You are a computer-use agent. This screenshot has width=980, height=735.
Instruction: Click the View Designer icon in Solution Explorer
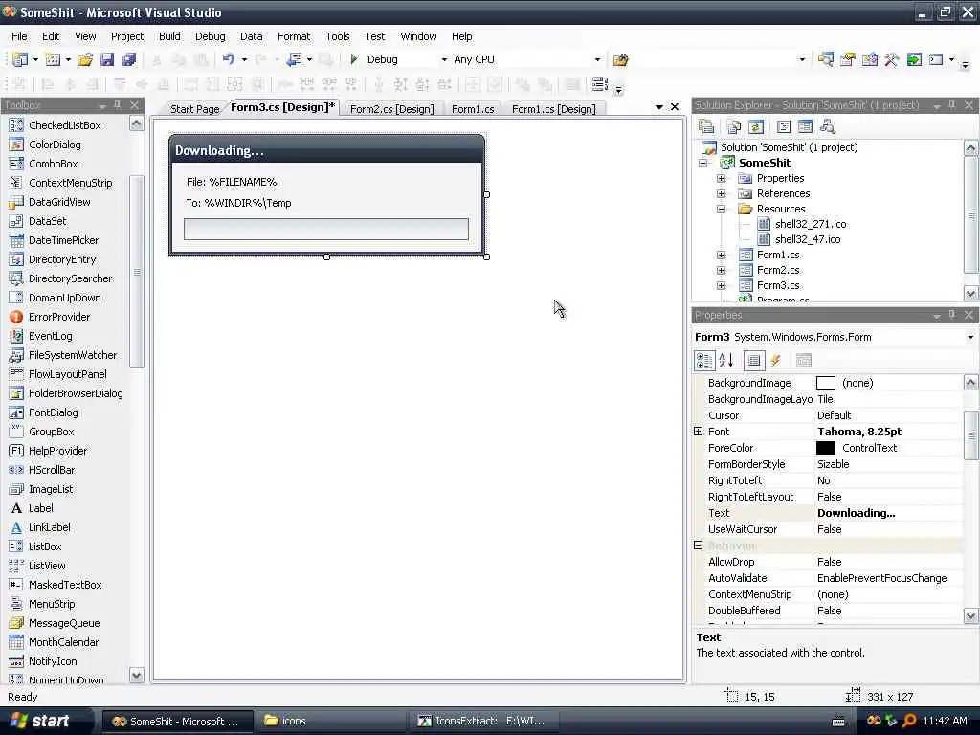coord(805,127)
